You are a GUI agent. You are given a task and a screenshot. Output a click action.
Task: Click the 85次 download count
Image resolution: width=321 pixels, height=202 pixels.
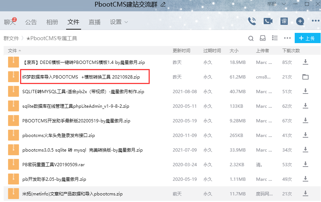pos(287,62)
